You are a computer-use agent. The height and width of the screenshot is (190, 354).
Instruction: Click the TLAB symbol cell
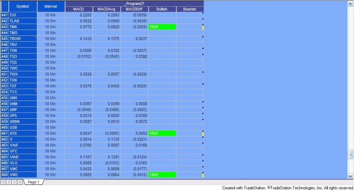coord(23,21)
